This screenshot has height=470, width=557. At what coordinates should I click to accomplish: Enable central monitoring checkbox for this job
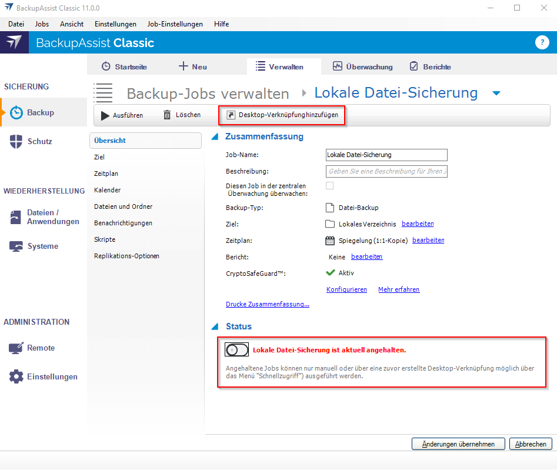[x=329, y=186]
